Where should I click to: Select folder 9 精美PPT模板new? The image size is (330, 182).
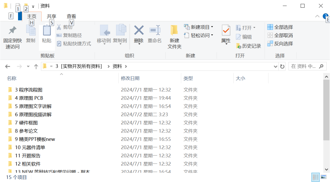tap(35, 139)
